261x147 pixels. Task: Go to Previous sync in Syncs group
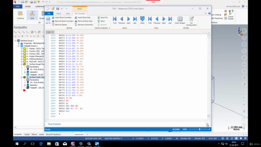(x=122, y=20)
